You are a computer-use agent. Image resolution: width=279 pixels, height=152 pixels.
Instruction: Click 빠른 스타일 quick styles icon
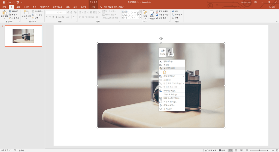152,13
